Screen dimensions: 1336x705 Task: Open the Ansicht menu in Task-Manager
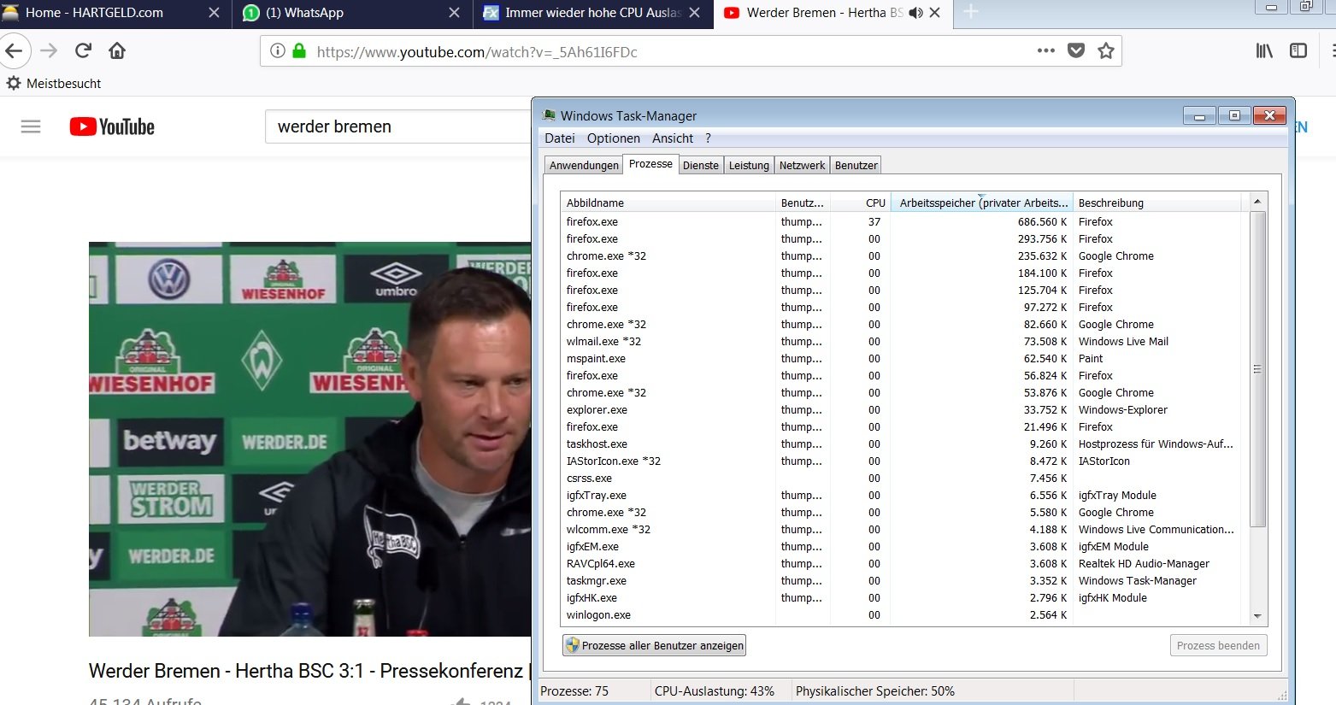[673, 138]
